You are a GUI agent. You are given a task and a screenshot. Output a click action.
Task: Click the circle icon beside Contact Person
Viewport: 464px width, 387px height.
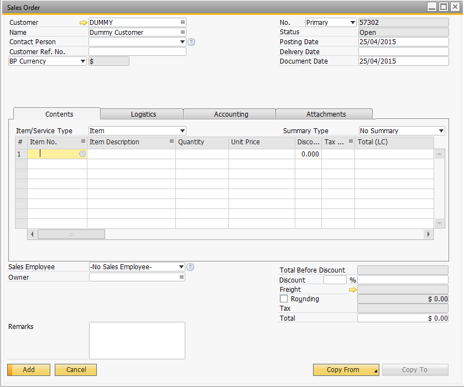[x=191, y=41]
